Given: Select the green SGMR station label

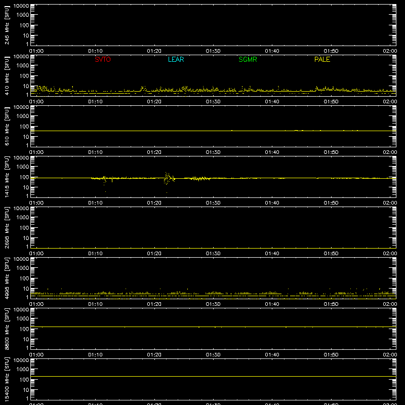Looking at the screenshot, I should coord(248,59).
